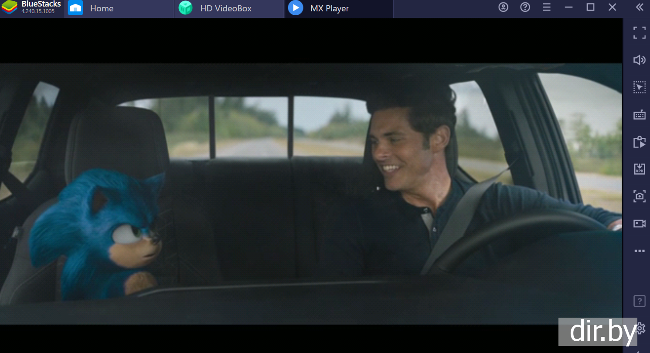Start screen recording with the video camera icon

click(639, 223)
